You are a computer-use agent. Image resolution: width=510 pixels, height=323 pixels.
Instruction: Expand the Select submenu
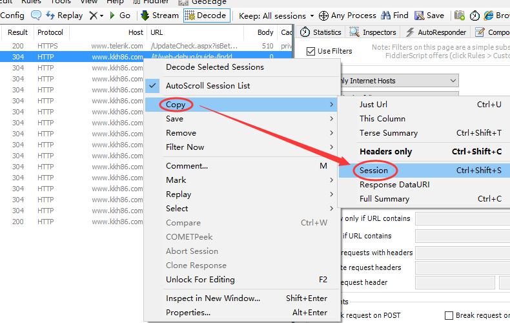coord(242,209)
